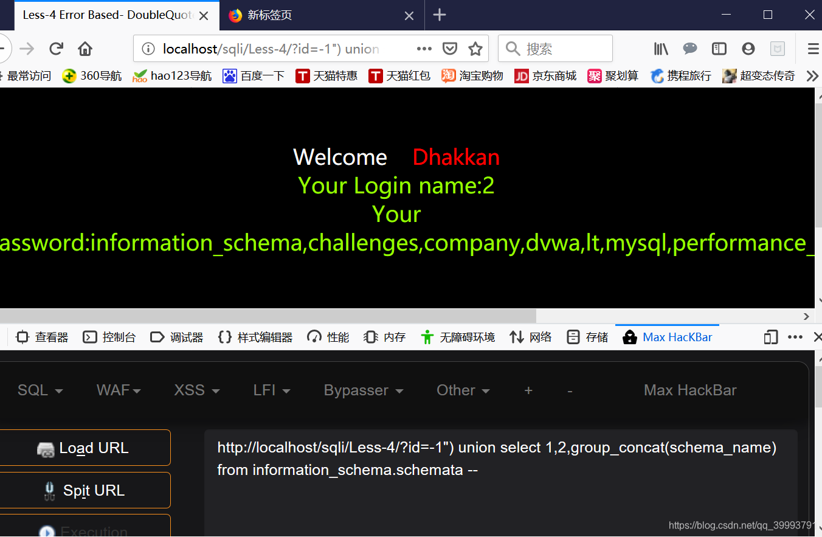Open the 网络 network tab
The height and width of the screenshot is (537, 822).
531,337
